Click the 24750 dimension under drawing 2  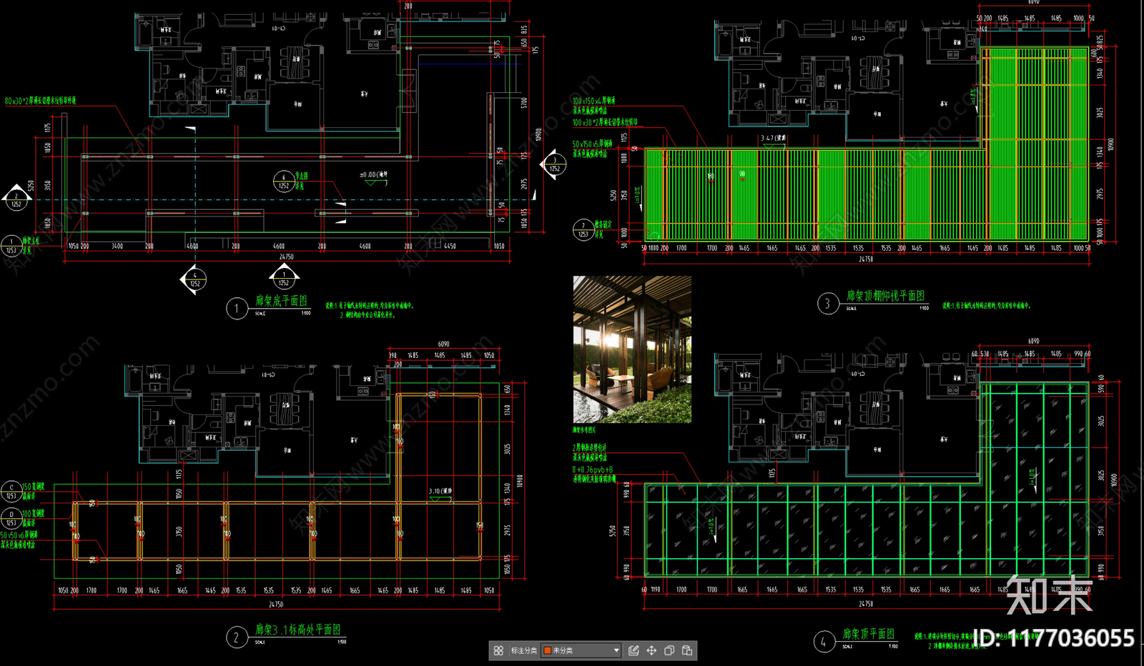coord(276,605)
